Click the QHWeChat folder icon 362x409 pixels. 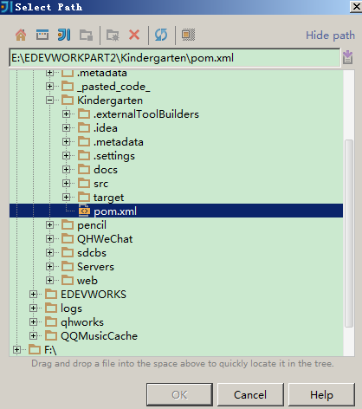point(68,239)
